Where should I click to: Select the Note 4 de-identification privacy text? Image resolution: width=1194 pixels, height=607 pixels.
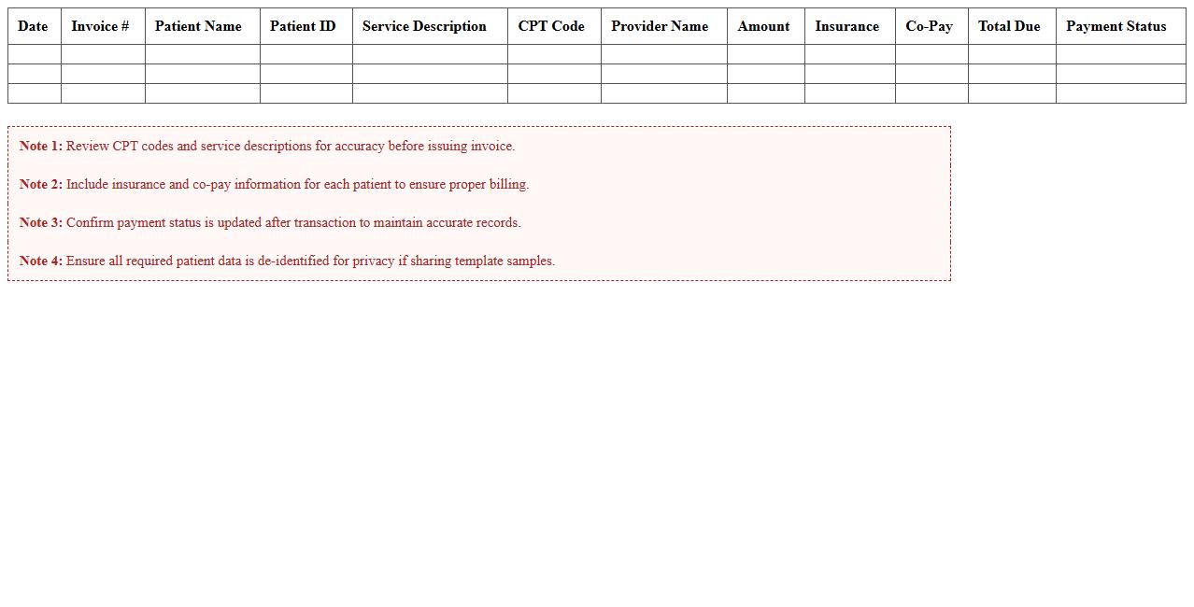286,261
